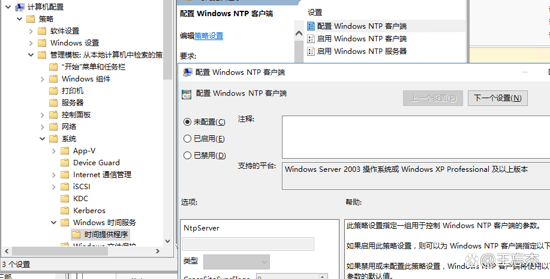Select 启用 Windows NTP 客户端 in settings list
Viewport: 550px width, 279px height.
pyautogui.click(x=362, y=38)
